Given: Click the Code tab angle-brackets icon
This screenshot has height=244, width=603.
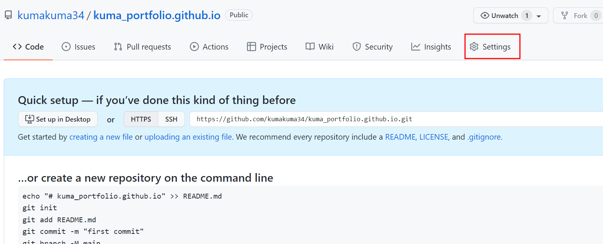Looking at the screenshot, I should click(x=17, y=47).
